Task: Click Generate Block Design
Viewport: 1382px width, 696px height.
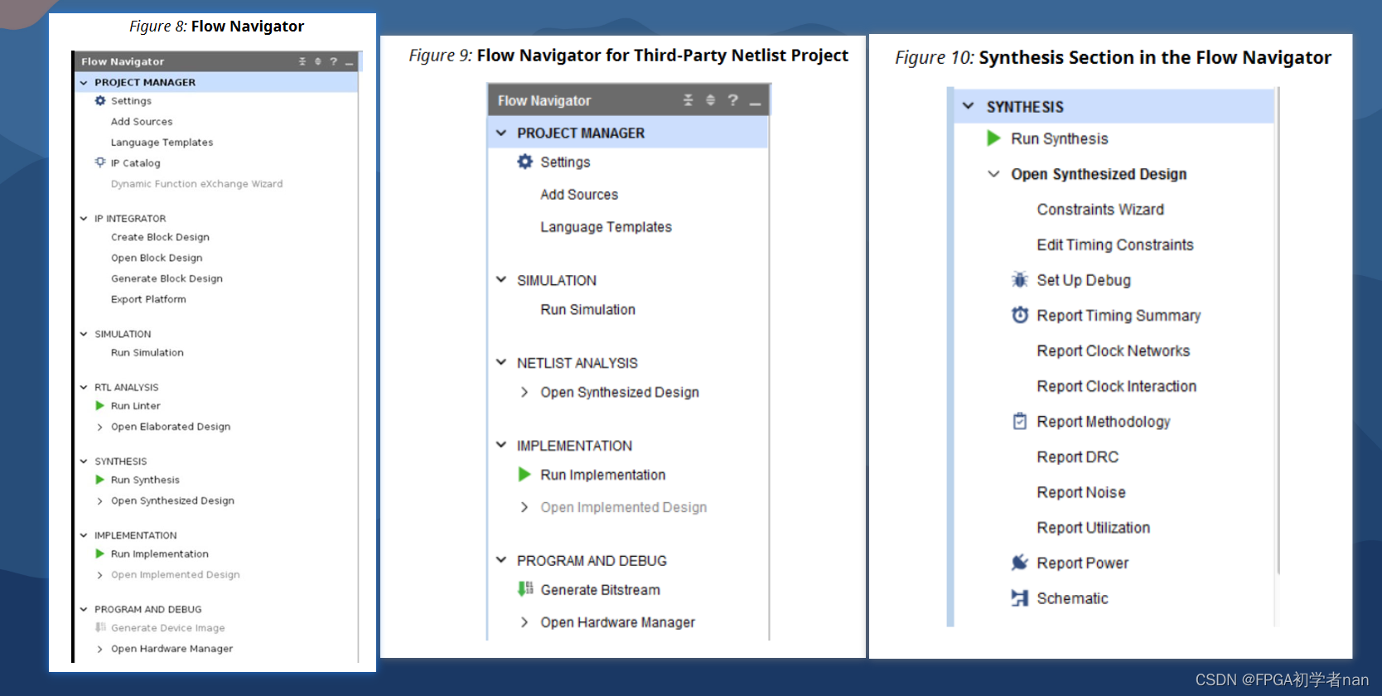Action: [167, 278]
